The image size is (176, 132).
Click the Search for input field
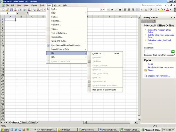pos(157,52)
